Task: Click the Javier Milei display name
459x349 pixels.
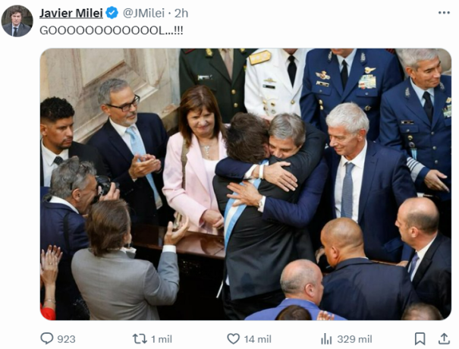Action: pyautogui.click(x=71, y=13)
